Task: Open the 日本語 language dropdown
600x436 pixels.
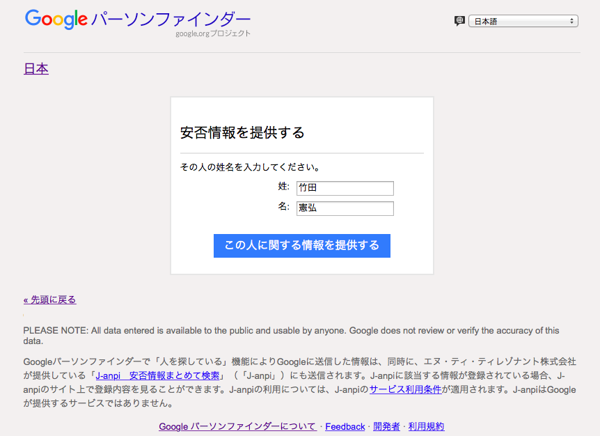Action: 523,21
